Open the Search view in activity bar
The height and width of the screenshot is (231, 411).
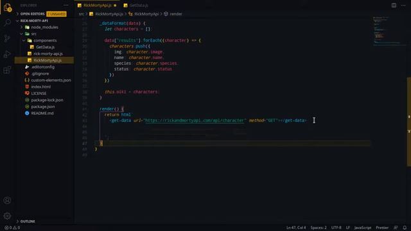(7, 22)
